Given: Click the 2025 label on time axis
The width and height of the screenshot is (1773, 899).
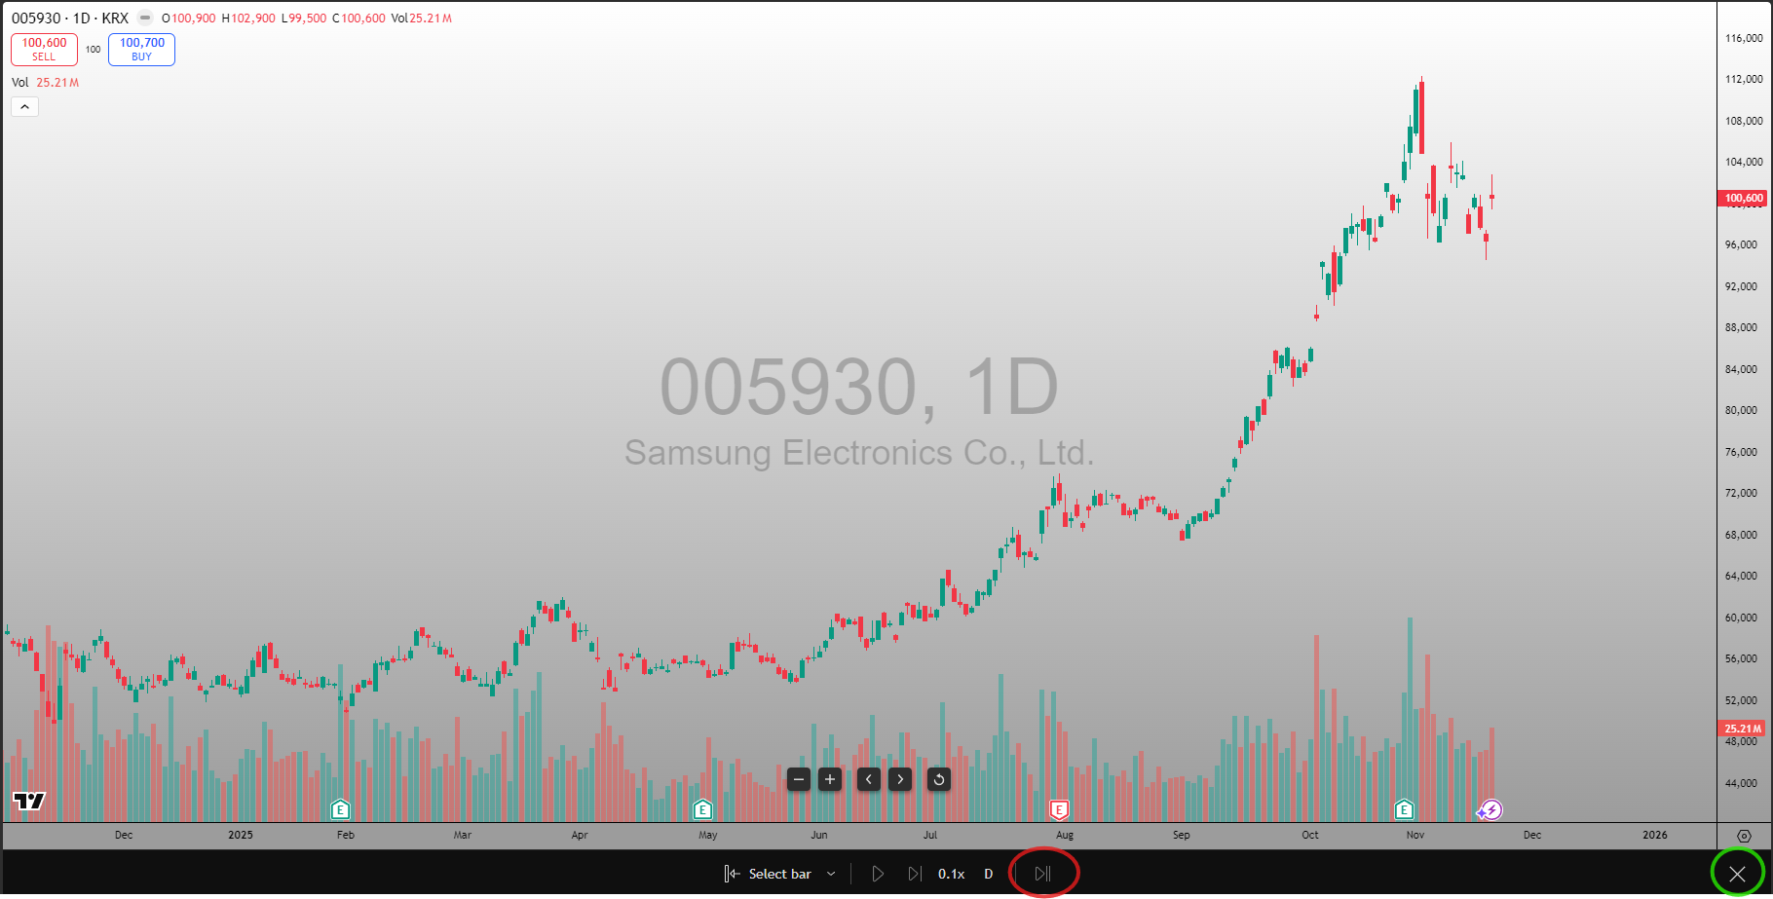Looking at the screenshot, I should coord(241,835).
